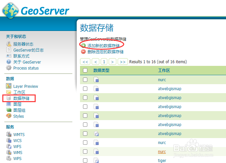This screenshot has width=226, height=163.
Task: Open the Layer Preview page
Action: pos(26,86)
